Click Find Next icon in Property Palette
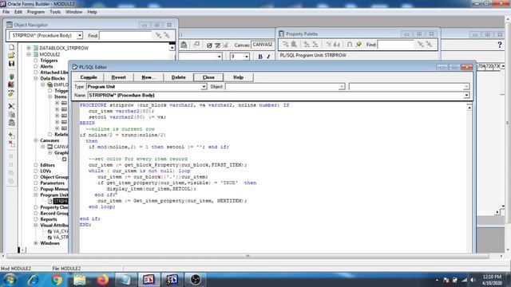Viewport: 511px width, 287px height. point(421,45)
